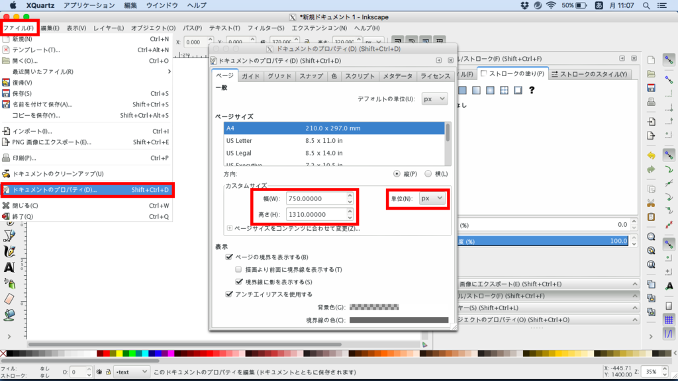678x381 pixels.
Task: Select the Paint Bucket tool
Action: click(x=9, y=314)
